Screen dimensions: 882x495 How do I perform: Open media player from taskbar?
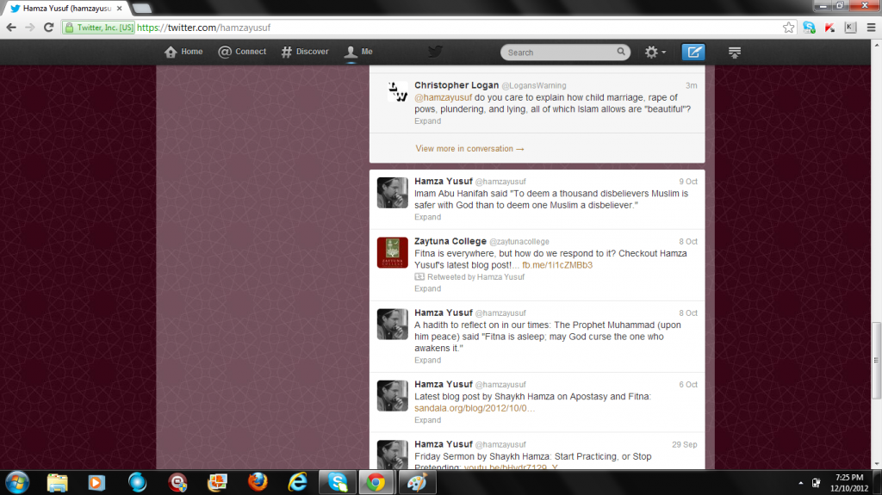pyautogui.click(x=96, y=483)
